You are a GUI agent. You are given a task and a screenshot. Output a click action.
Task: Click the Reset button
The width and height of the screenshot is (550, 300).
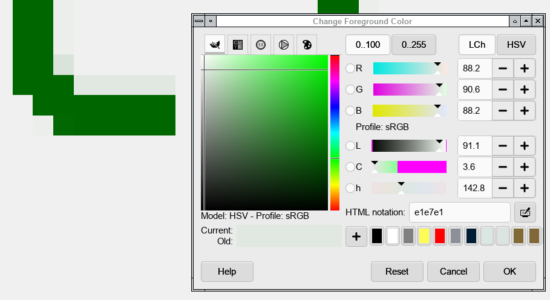(397, 272)
